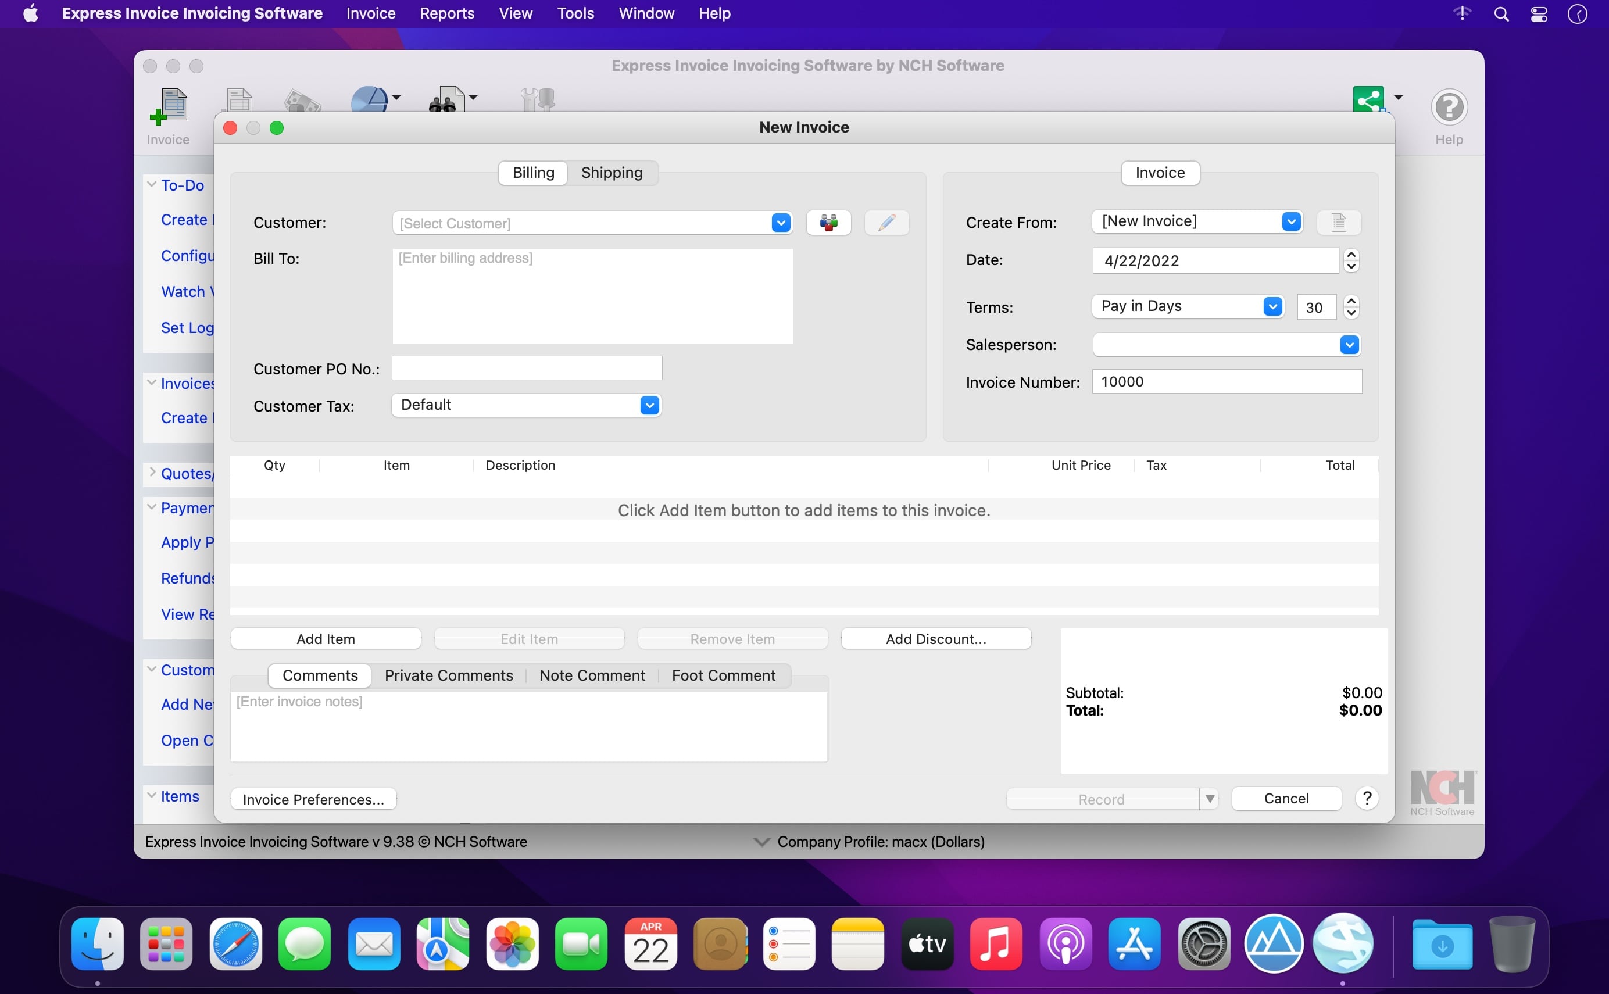The image size is (1609, 994).
Task: Open Launchpad from the Dock
Action: [x=166, y=944]
